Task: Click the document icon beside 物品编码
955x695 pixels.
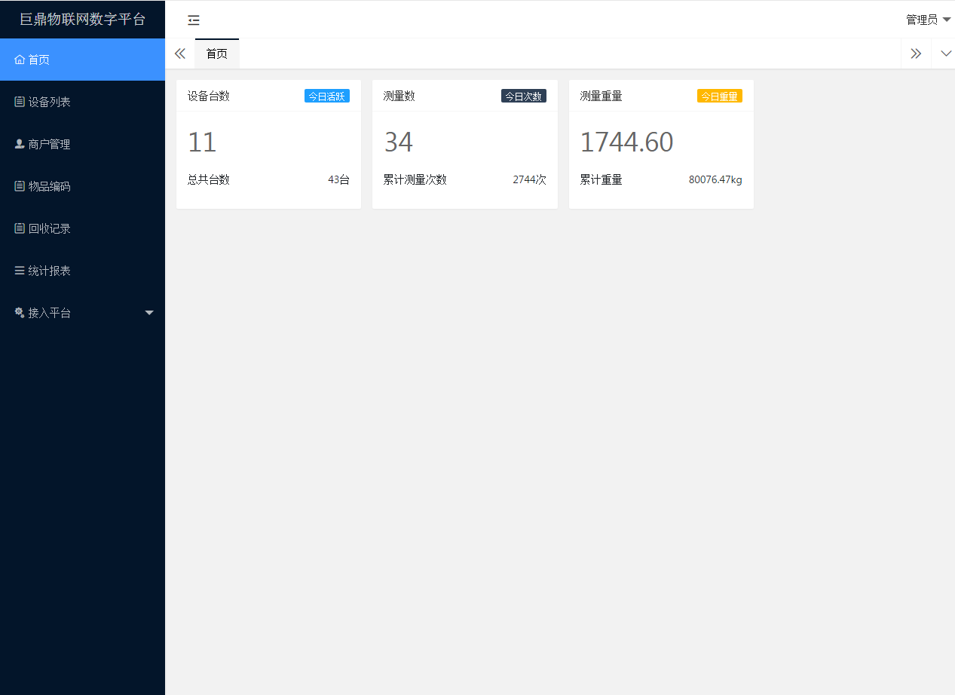Action: (x=20, y=186)
